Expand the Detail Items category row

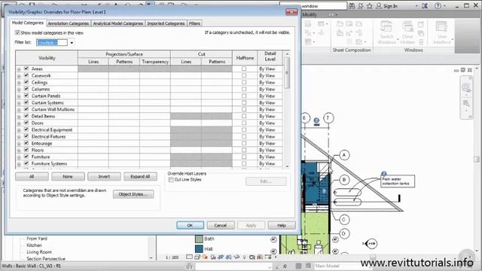pyautogui.click(x=19, y=117)
